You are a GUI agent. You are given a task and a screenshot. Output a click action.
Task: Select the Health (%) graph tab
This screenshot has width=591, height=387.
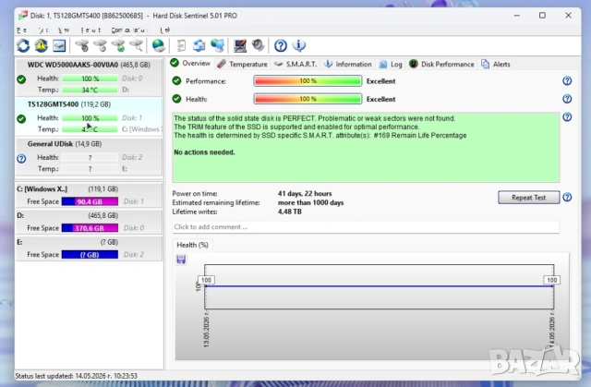pyautogui.click(x=192, y=245)
